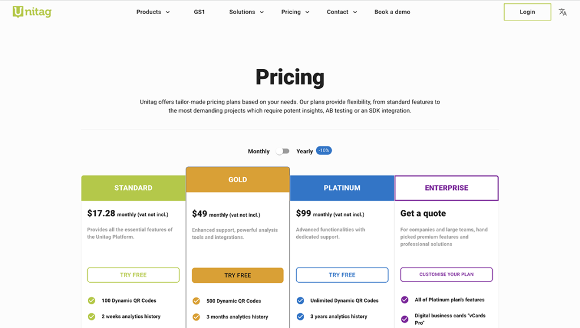The width and height of the screenshot is (580, 328).
Task: Click gold checkmark beside 500 Dynamic QR Codes
Action: pyautogui.click(x=197, y=301)
